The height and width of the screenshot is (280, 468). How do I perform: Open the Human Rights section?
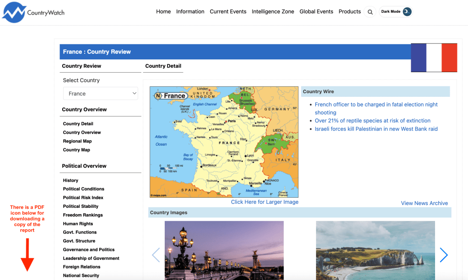click(78, 223)
